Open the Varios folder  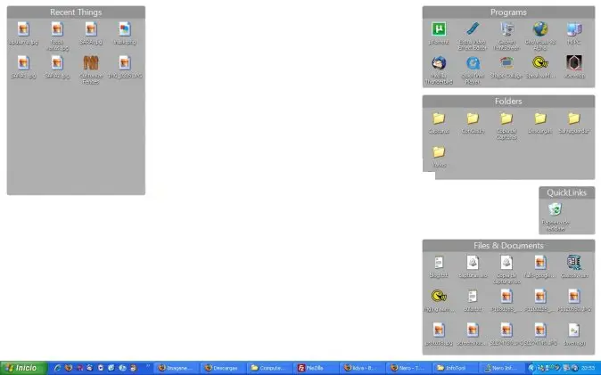coord(439,152)
